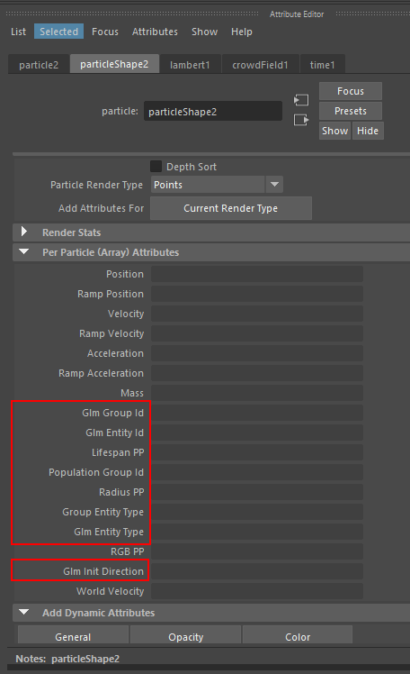The image size is (410, 674).
Task: Expand the Render Stats section
Action: [24, 232]
